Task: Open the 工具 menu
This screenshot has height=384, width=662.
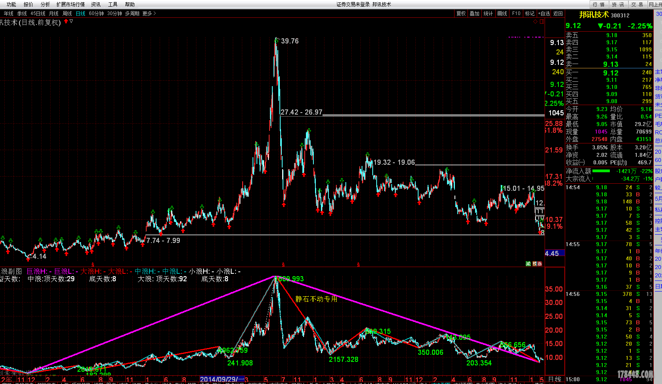Action: pyautogui.click(x=113, y=4)
